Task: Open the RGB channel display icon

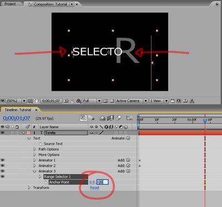Action: (x=79, y=101)
